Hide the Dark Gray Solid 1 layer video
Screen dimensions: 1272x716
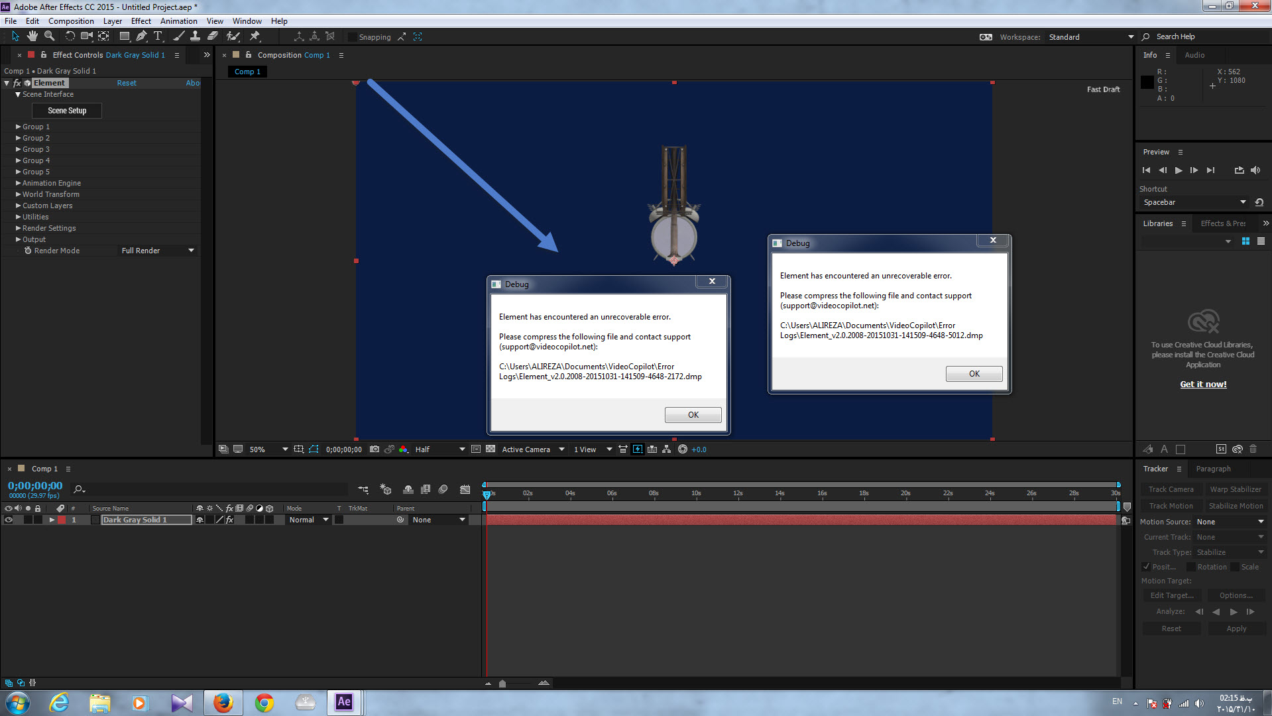click(9, 520)
